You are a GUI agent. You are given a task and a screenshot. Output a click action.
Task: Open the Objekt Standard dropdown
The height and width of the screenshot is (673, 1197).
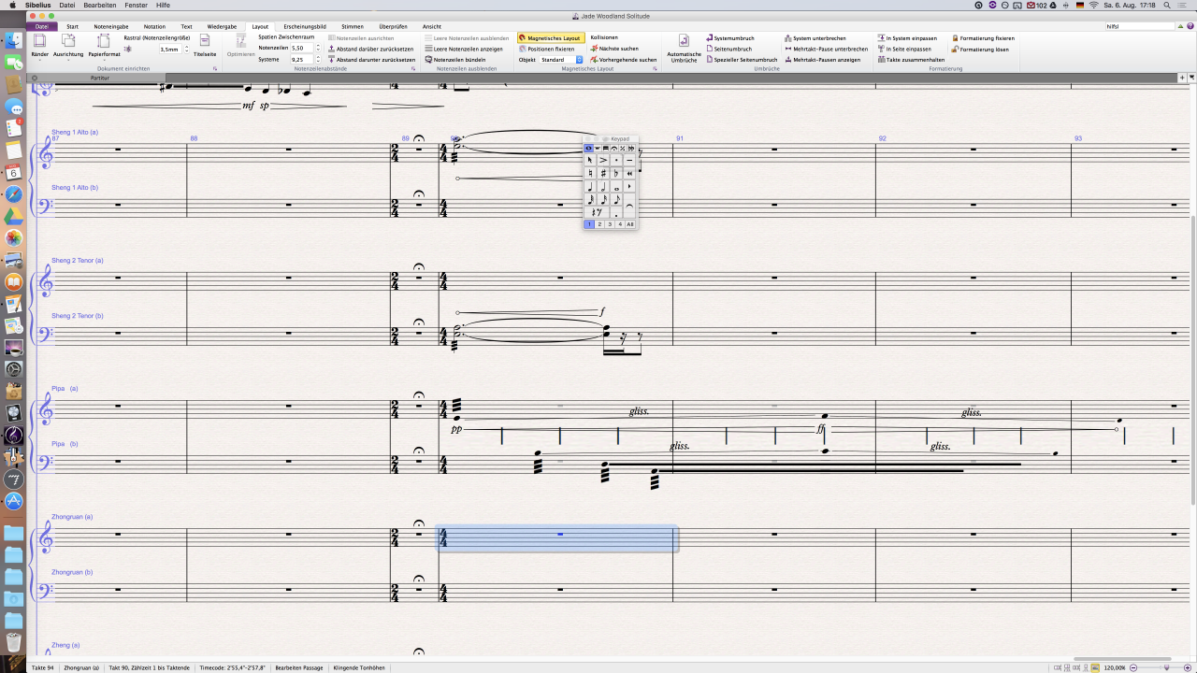562,59
